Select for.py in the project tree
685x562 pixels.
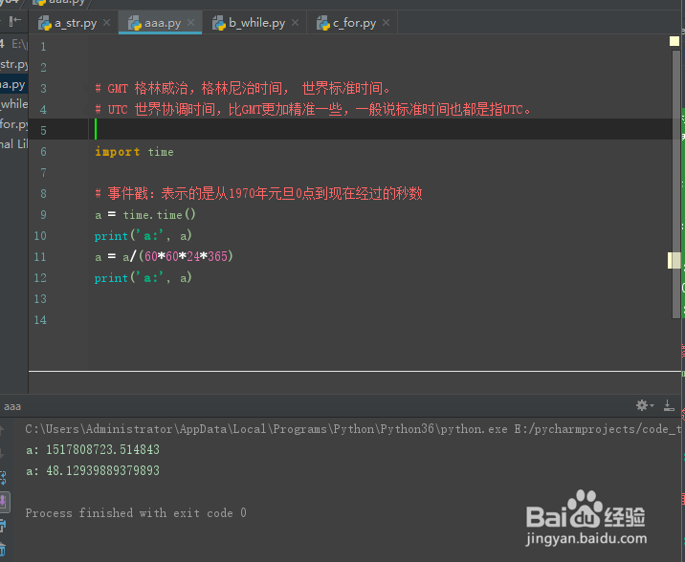coord(14,124)
